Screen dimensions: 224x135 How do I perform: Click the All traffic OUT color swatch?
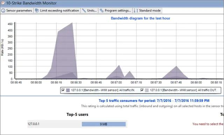coord(147,90)
